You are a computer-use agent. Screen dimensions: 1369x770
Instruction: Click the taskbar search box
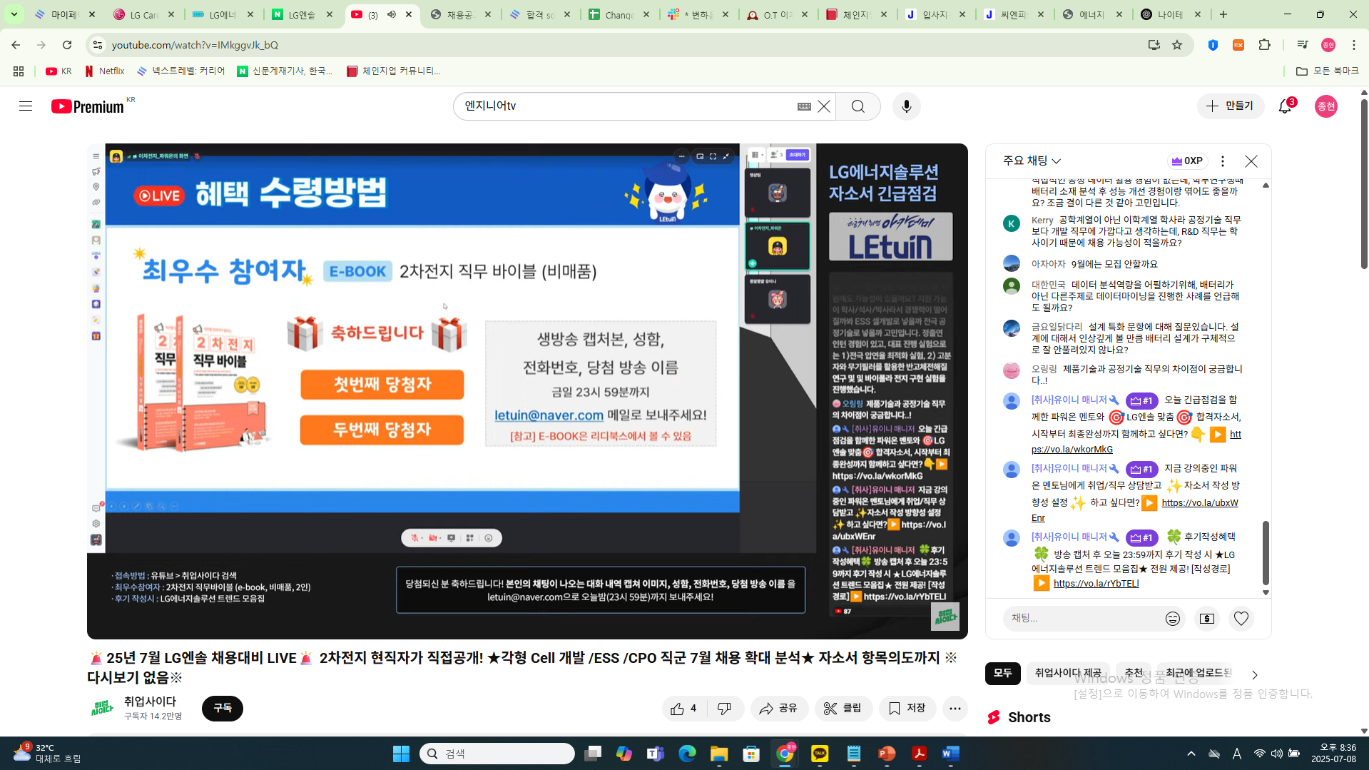coord(497,754)
